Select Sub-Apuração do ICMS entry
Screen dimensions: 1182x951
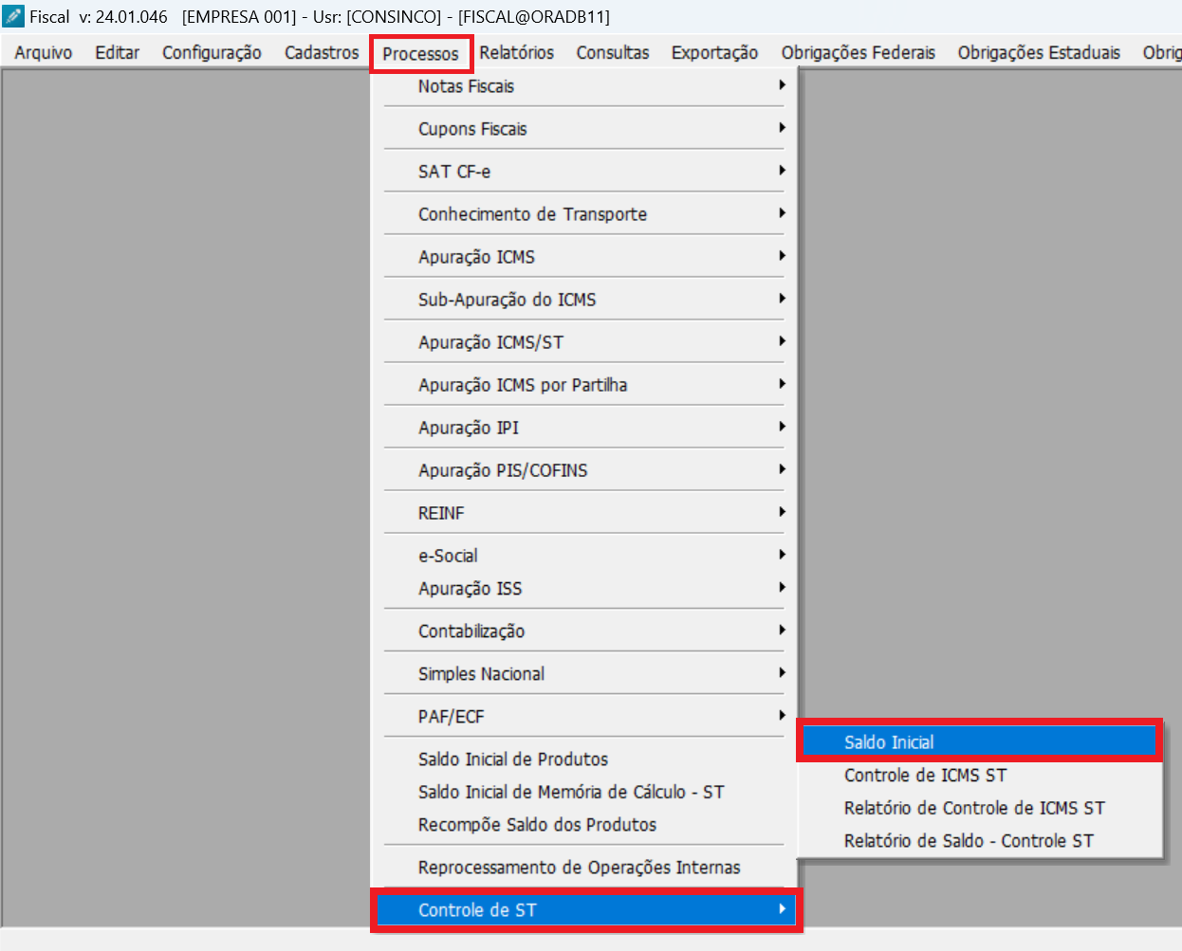click(584, 300)
